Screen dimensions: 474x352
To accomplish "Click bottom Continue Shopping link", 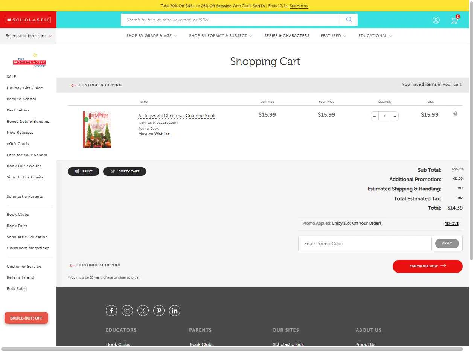I will tap(95, 265).
